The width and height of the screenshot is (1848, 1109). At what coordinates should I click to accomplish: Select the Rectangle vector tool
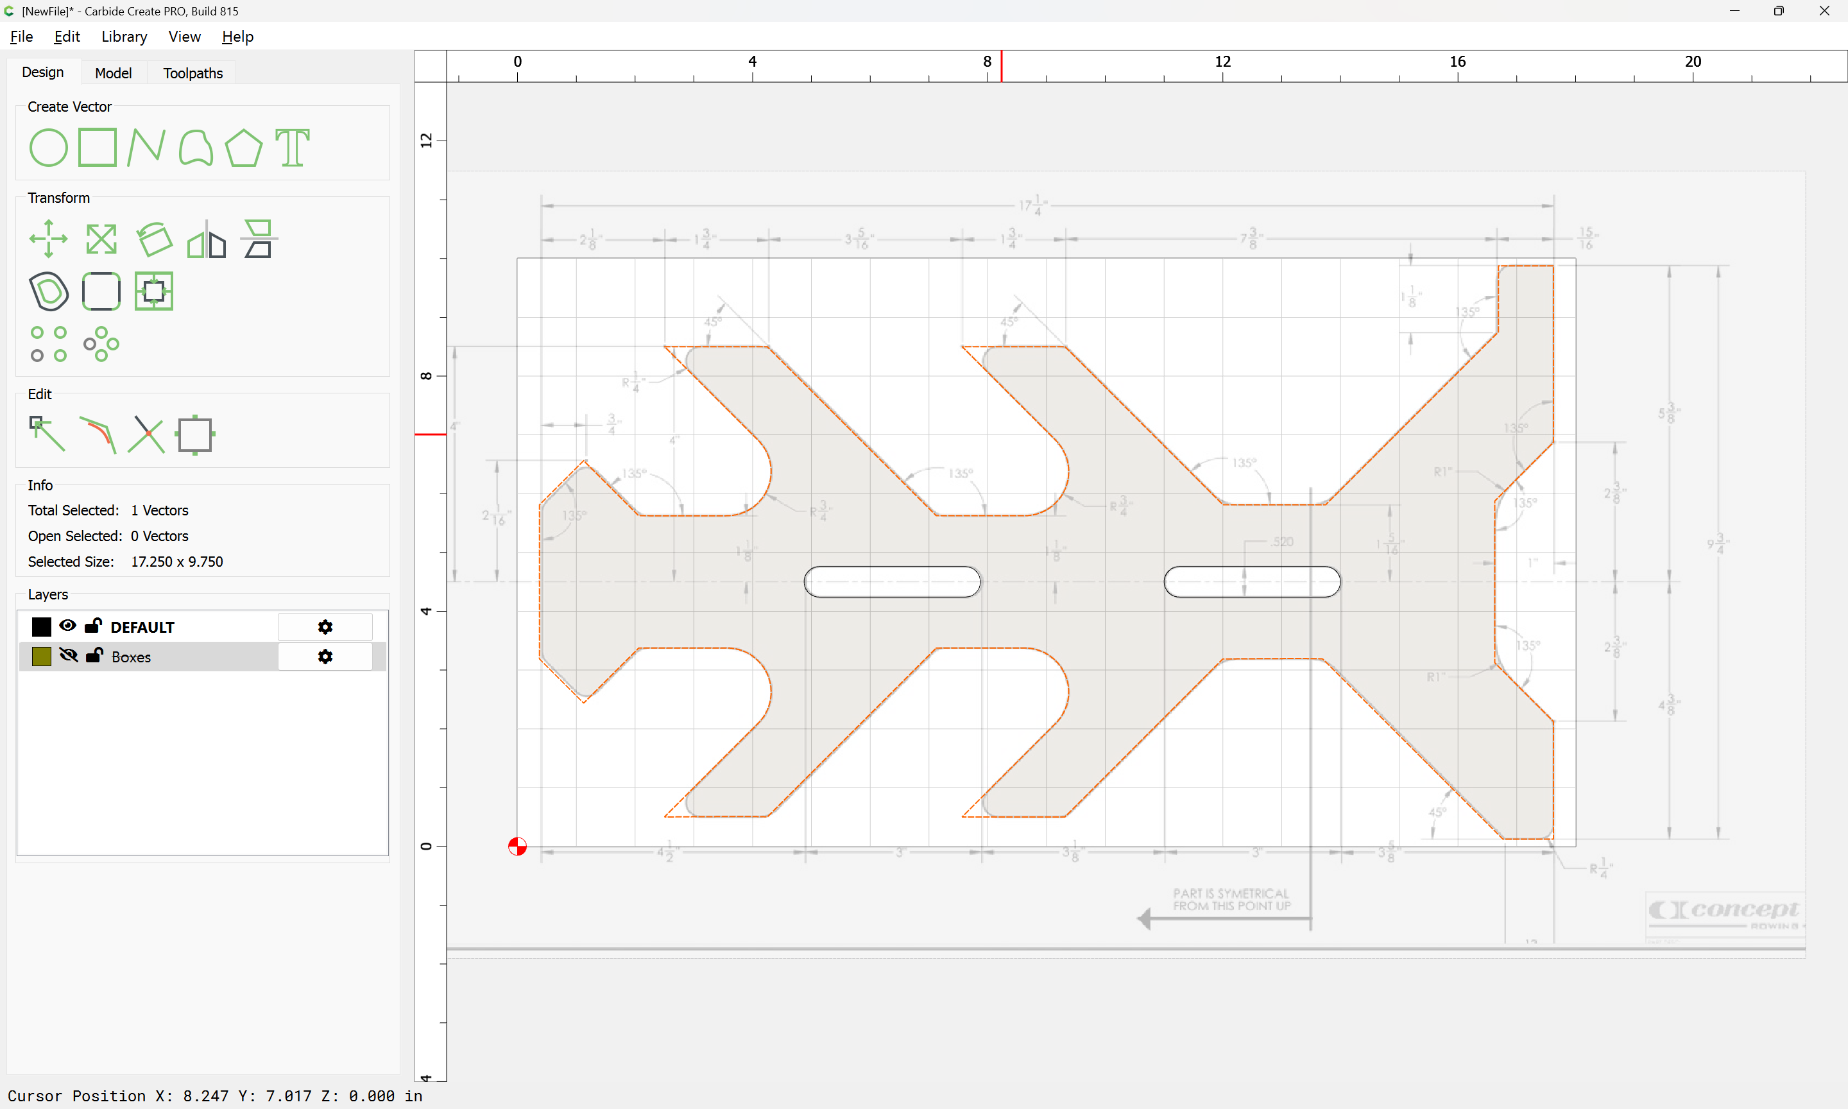(98, 147)
